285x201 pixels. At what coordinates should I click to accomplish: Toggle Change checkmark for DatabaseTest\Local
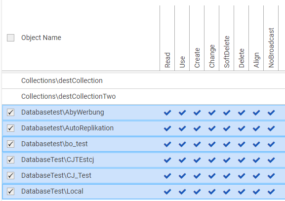(x=212, y=192)
